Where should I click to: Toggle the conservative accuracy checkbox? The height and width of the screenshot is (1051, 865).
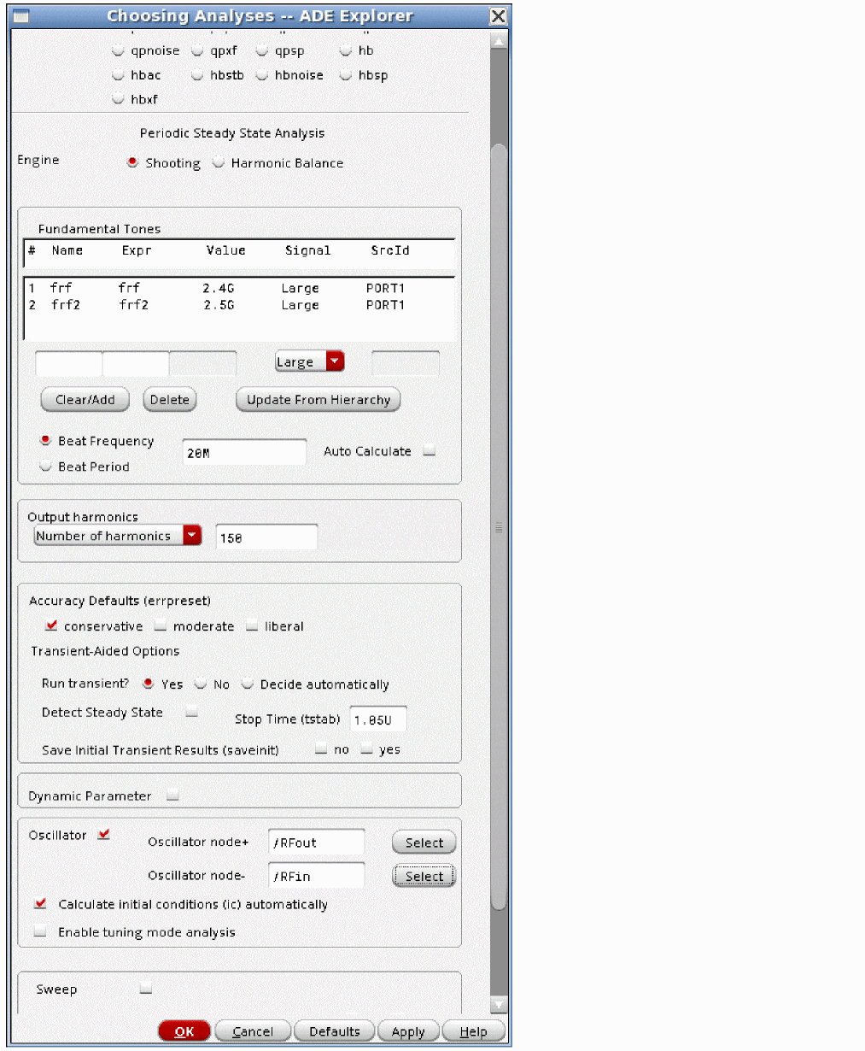[51, 625]
